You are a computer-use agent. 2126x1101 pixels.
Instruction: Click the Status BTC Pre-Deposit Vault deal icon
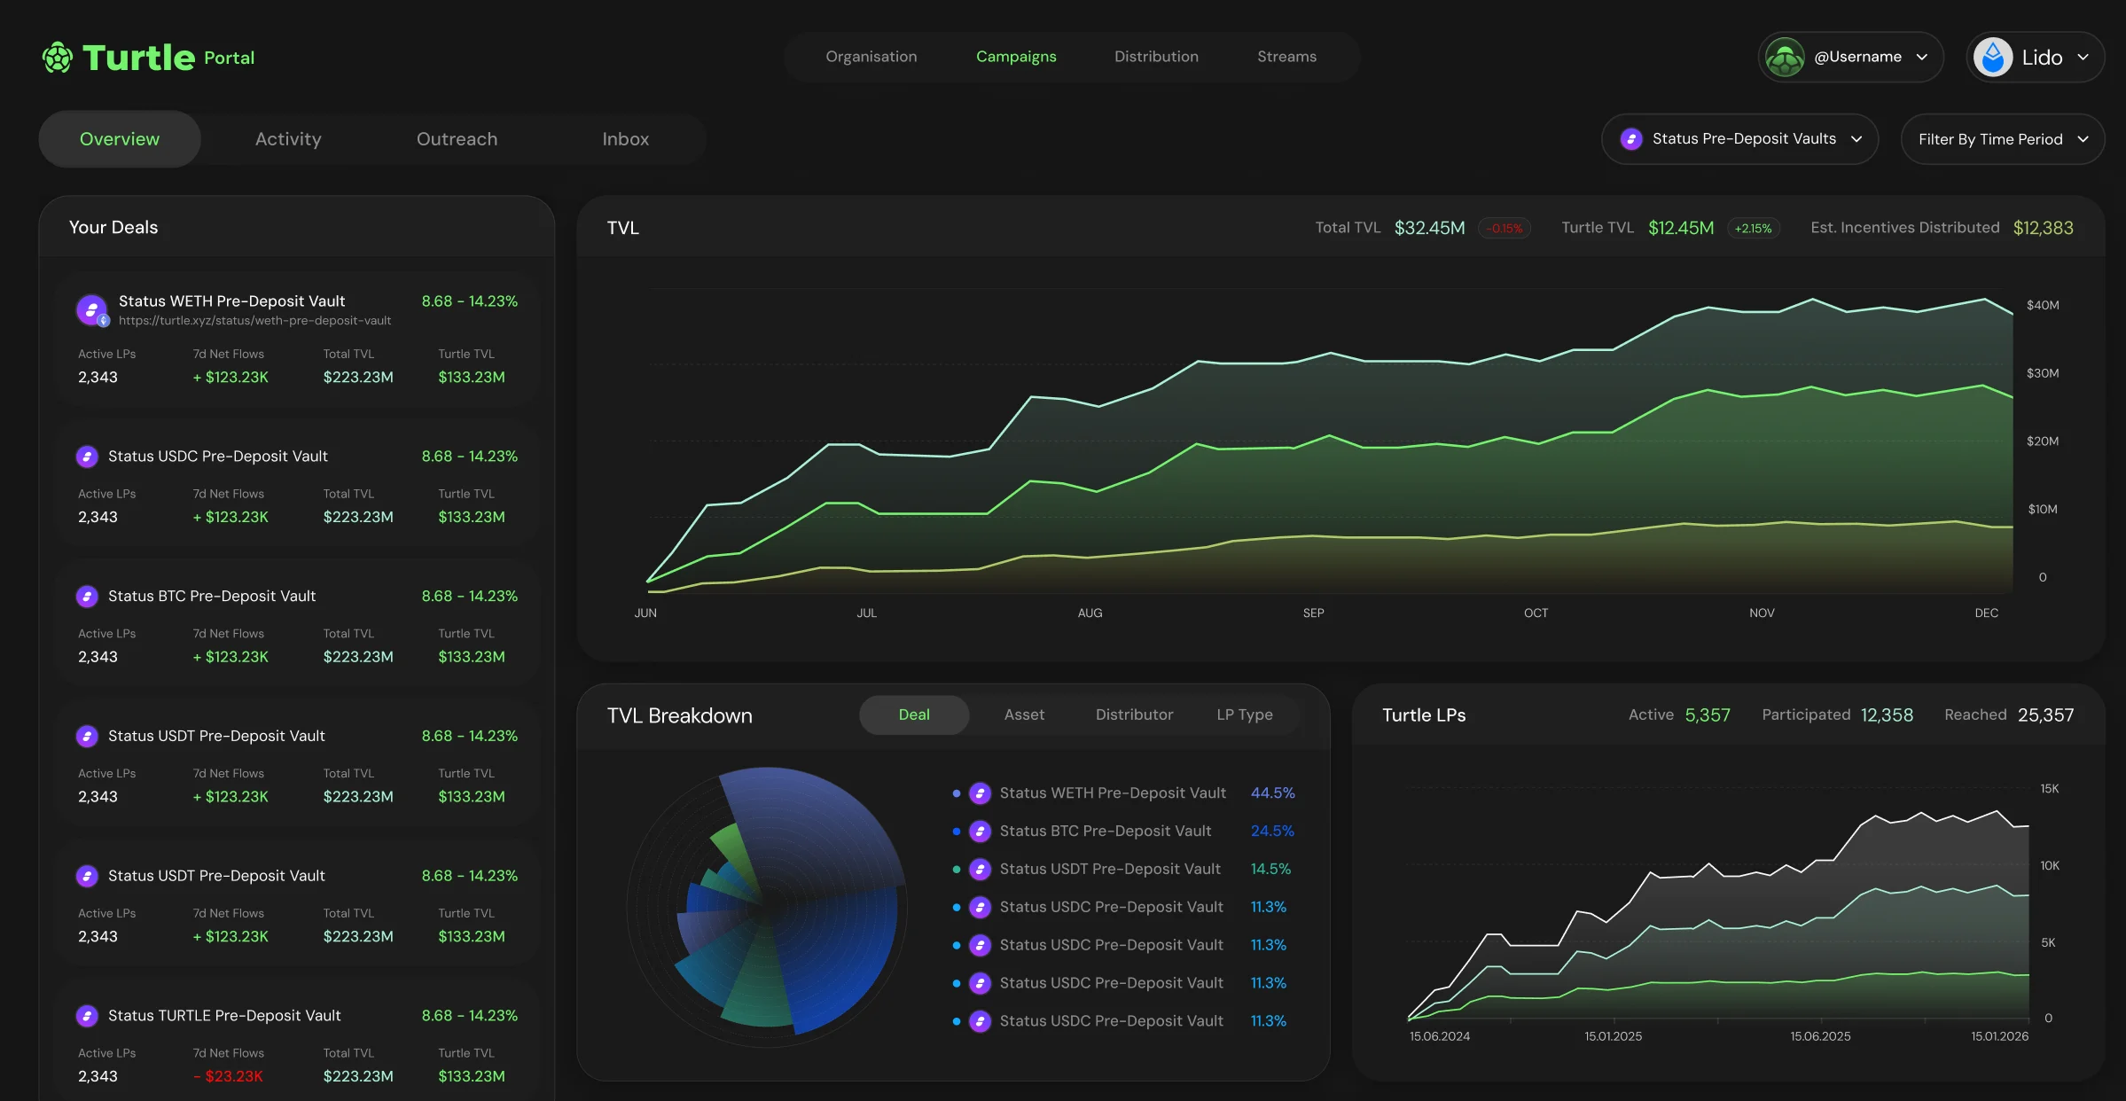click(x=87, y=597)
